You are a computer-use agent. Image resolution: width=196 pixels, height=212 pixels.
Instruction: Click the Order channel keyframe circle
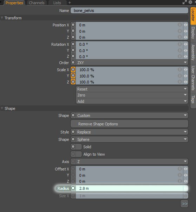coord(73,62)
